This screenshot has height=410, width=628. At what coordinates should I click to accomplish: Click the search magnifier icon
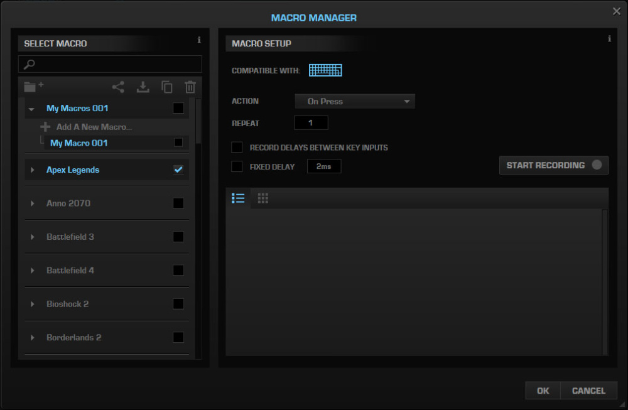tap(30, 64)
